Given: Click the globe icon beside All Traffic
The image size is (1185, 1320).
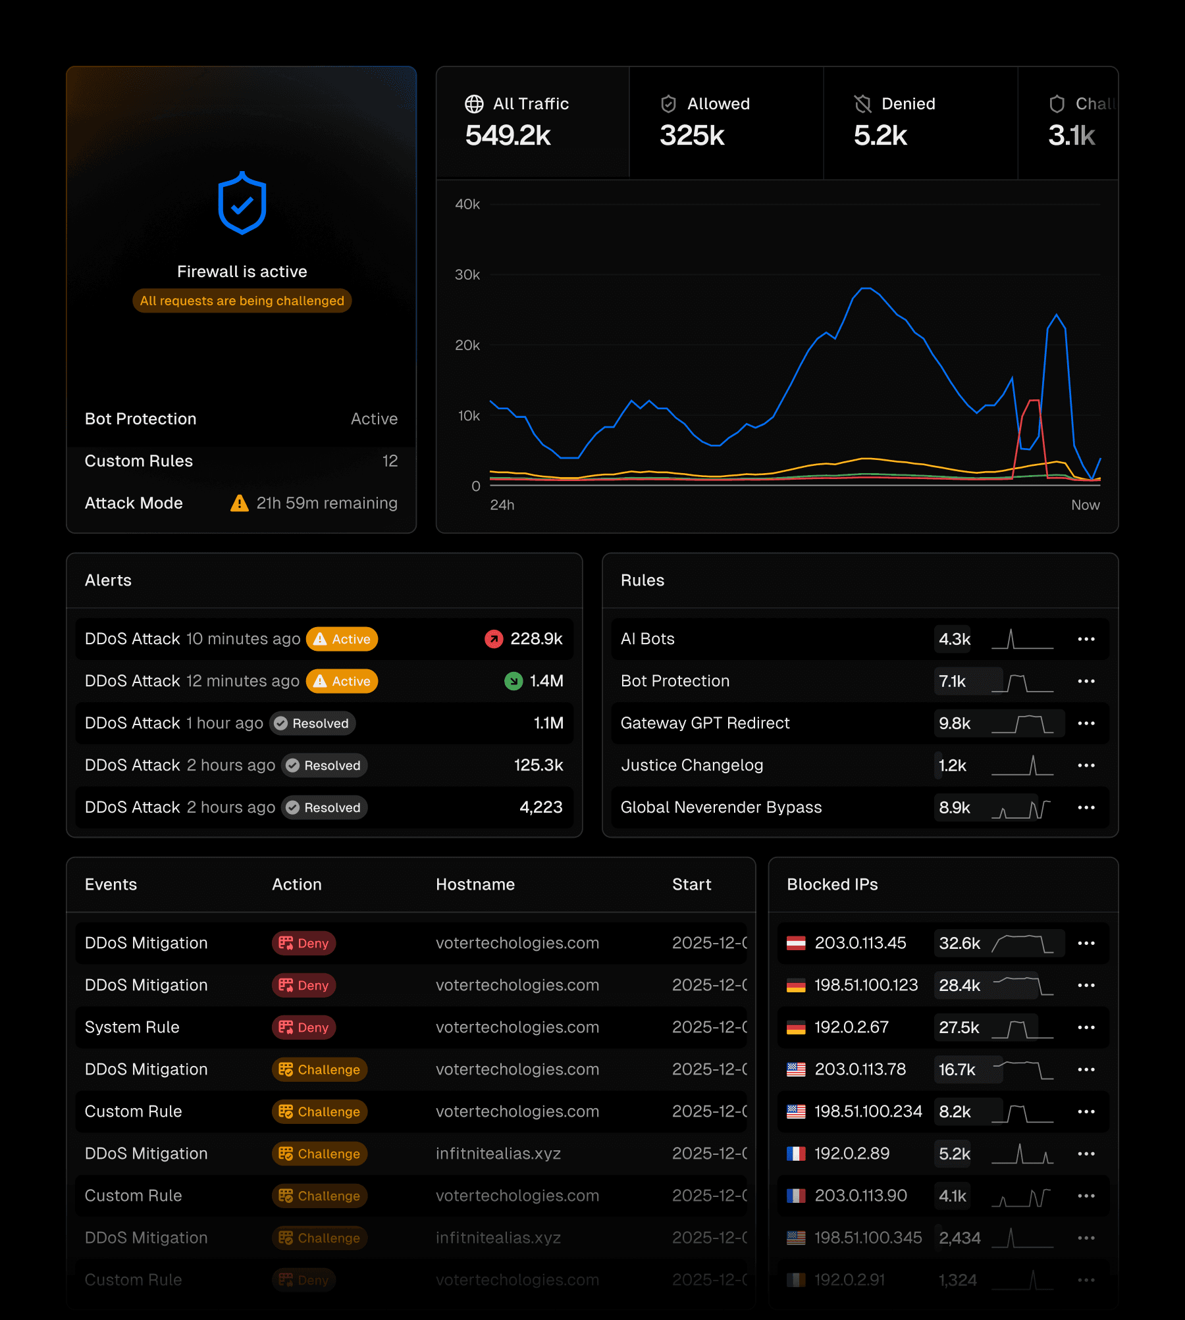Looking at the screenshot, I should [474, 104].
